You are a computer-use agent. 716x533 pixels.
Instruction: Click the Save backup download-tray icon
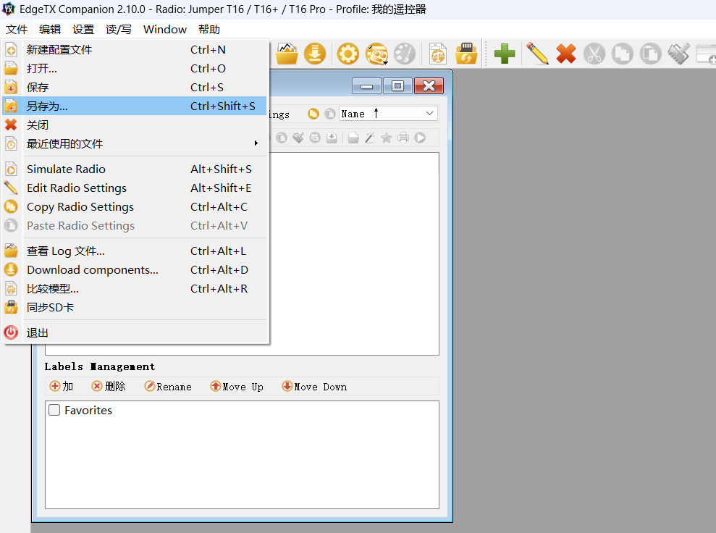tap(332, 138)
